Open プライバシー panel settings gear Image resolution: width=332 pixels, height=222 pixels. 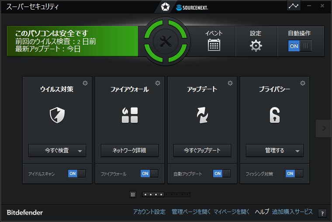click(303, 83)
